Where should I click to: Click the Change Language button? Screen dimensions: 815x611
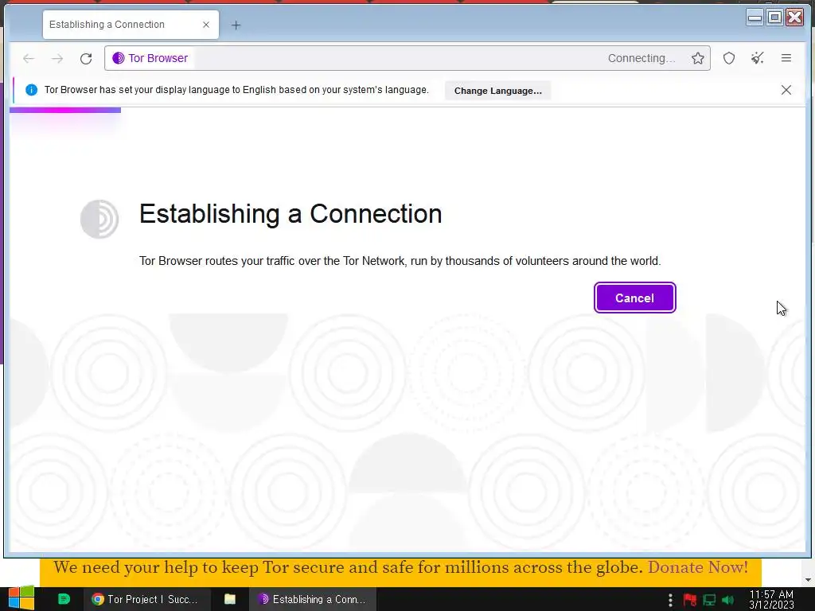click(497, 91)
